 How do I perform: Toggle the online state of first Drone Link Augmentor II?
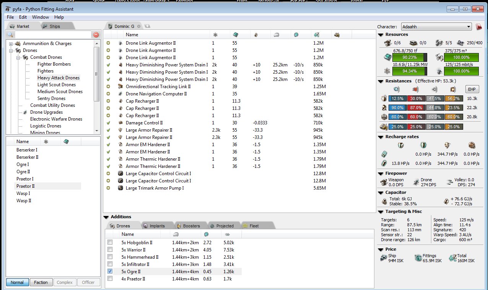pos(108,43)
